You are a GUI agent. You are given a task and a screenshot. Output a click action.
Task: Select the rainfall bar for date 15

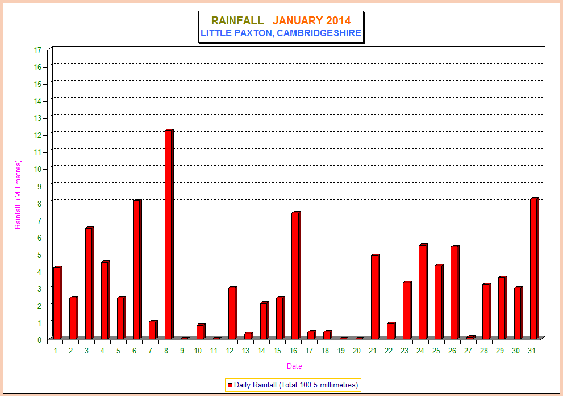point(281,318)
